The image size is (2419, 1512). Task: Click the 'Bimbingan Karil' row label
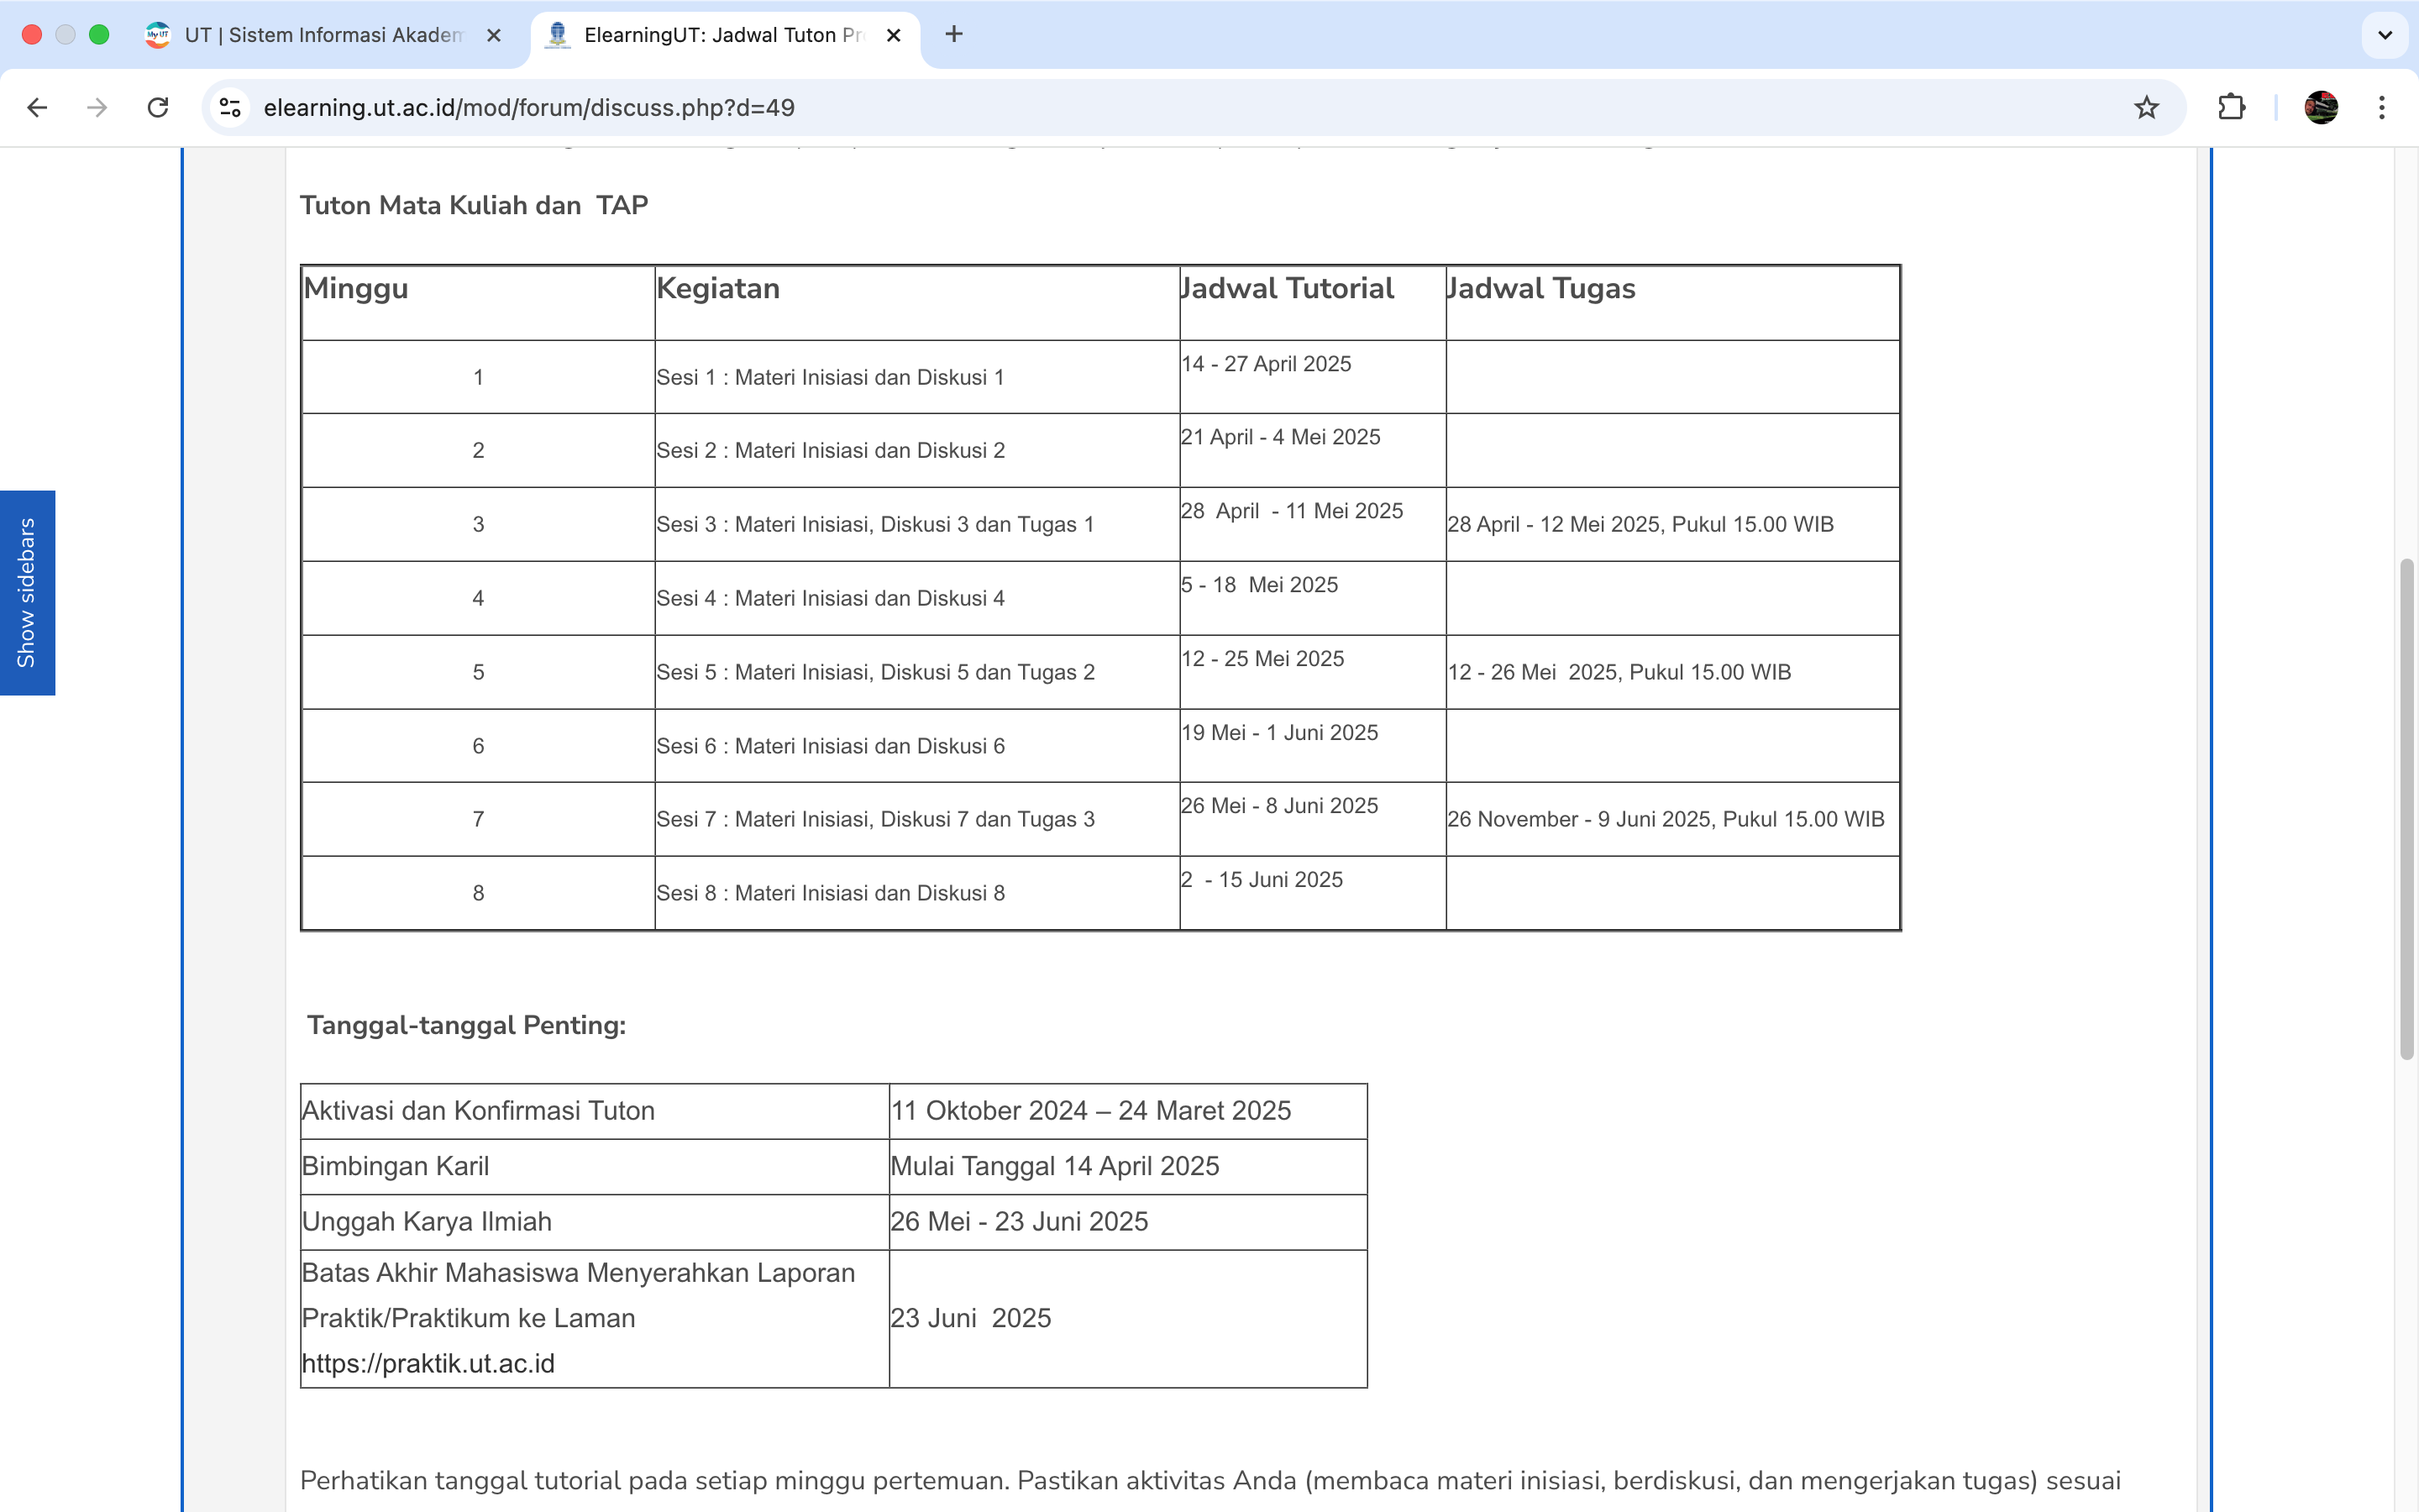coord(395,1166)
